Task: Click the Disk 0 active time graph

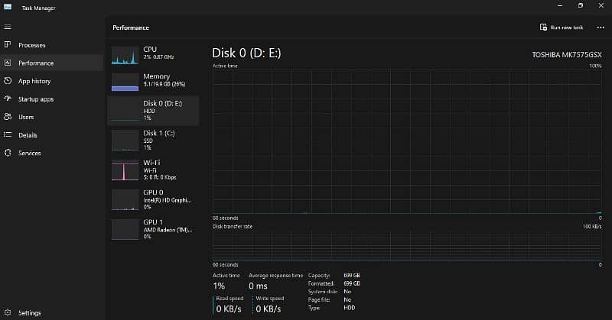Action: tap(406, 141)
